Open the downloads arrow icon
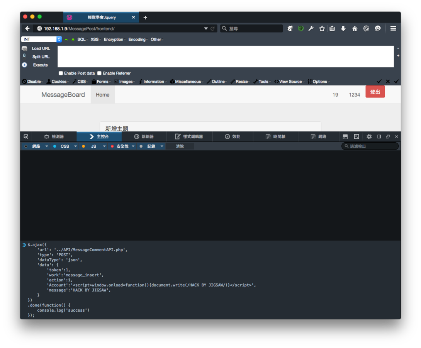Viewport: 421px width, 348px height. click(x=343, y=29)
